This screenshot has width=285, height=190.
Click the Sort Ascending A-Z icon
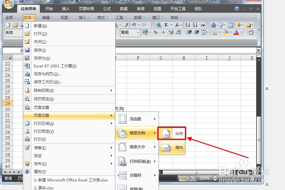(x=188, y=25)
